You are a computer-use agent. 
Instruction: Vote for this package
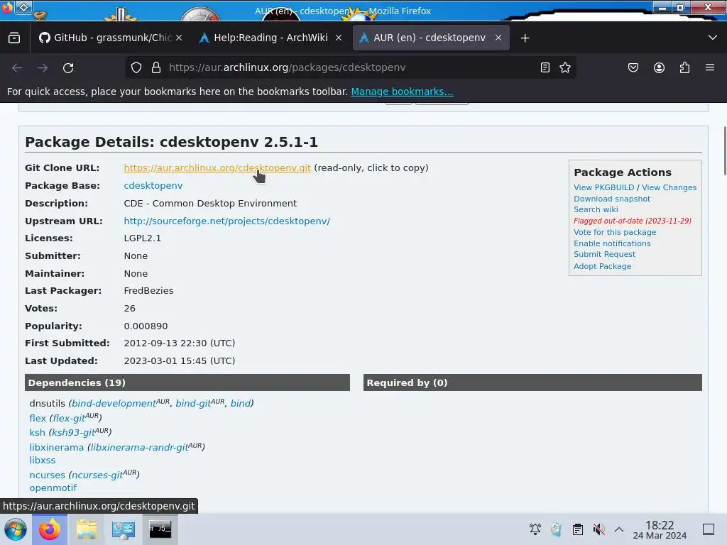pyautogui.click(x=615, y=232)
